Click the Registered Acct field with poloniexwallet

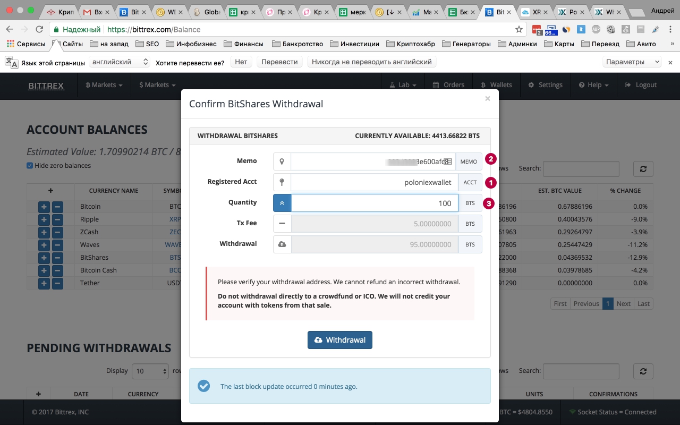[x=375, y=182]
